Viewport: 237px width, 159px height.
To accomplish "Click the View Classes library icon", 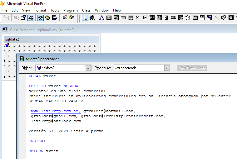I will pyautogui.click(x=92, y=18).
